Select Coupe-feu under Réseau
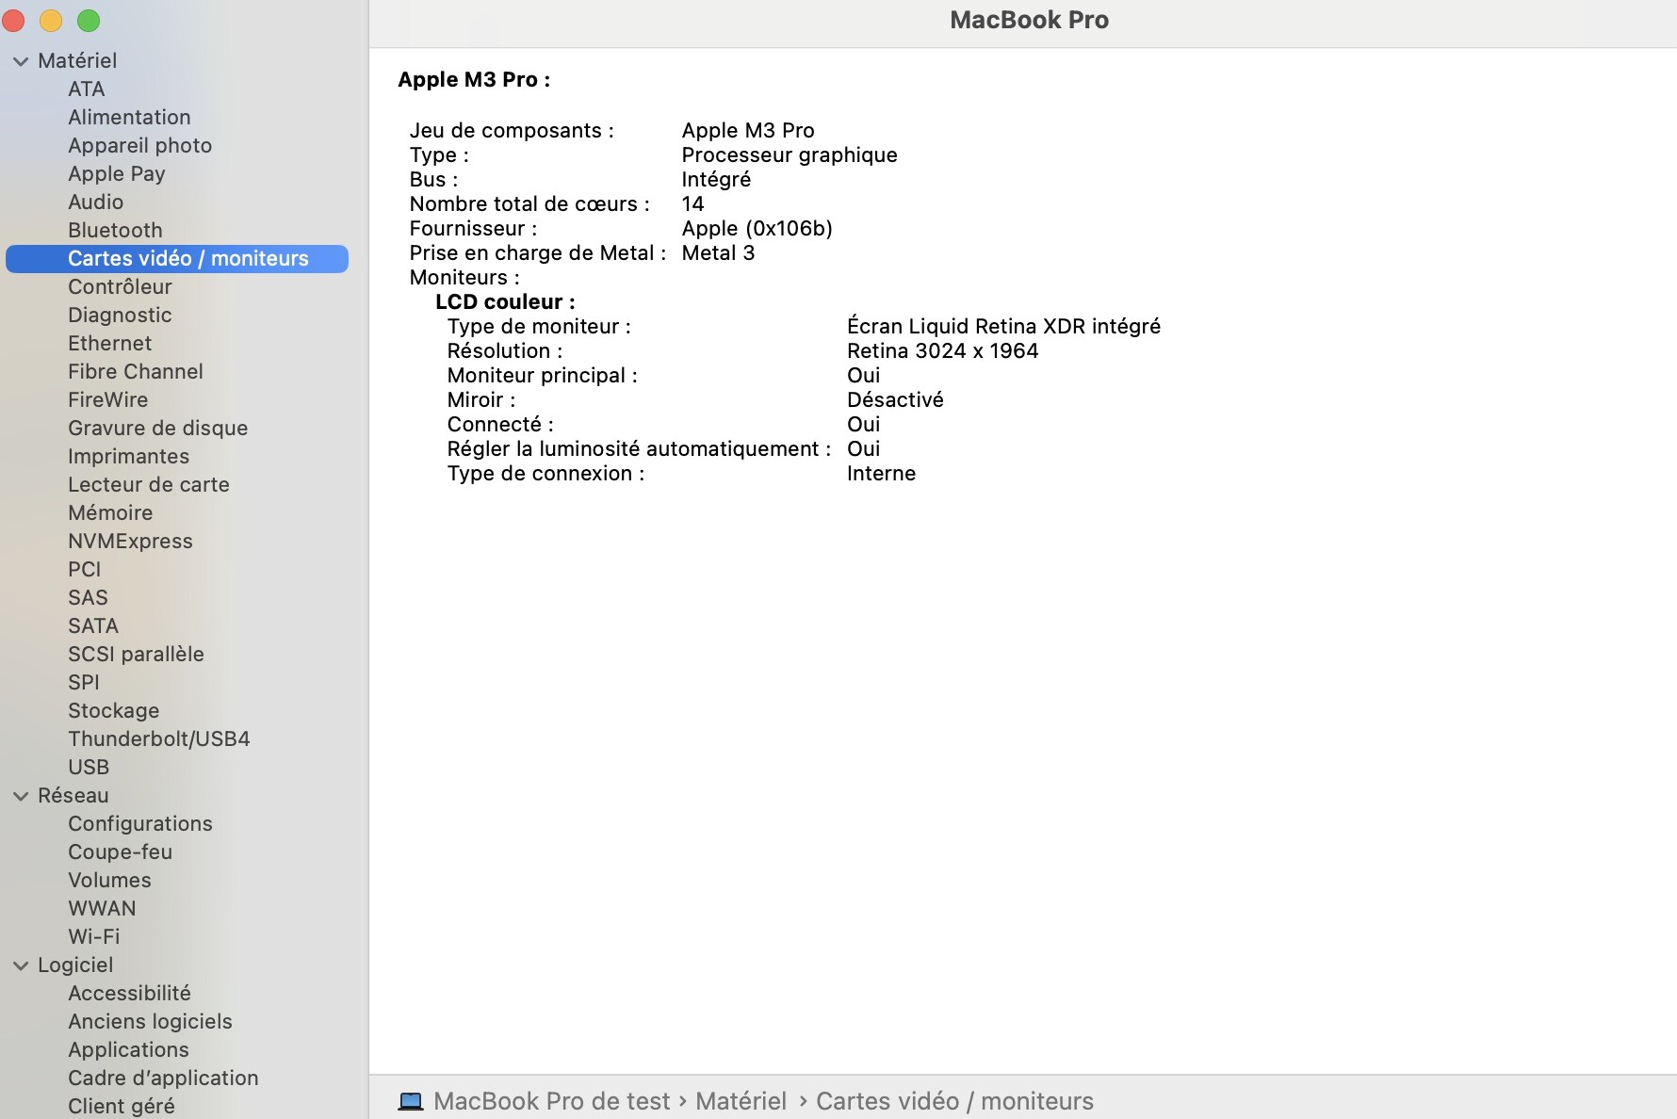This screenshot has width=1677, height=1119. [x=120, y=851]
